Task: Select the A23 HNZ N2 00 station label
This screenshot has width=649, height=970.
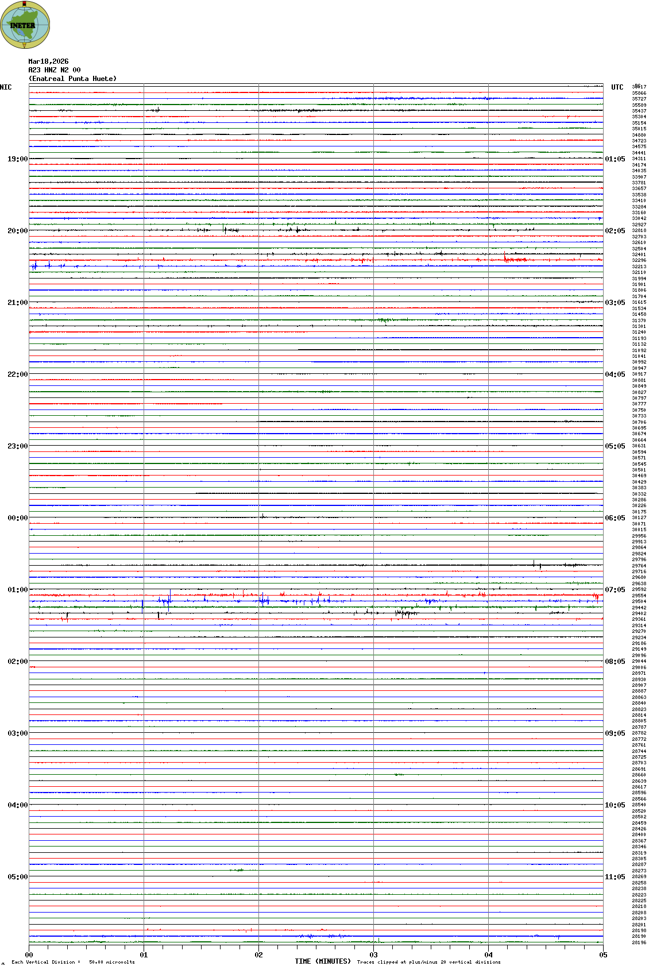Action: (x=55, y=70)
